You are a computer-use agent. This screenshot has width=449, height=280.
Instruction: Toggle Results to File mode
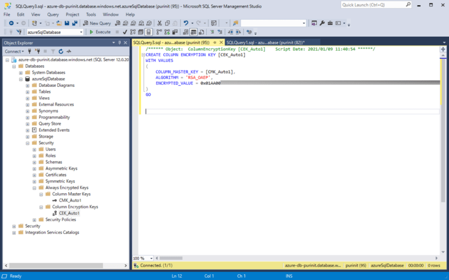click(x=201, y=32)
